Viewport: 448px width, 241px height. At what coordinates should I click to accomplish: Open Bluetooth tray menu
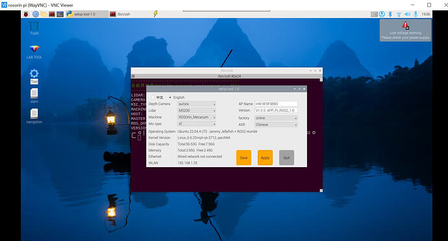pyautogui.click(x=390, y=14)
